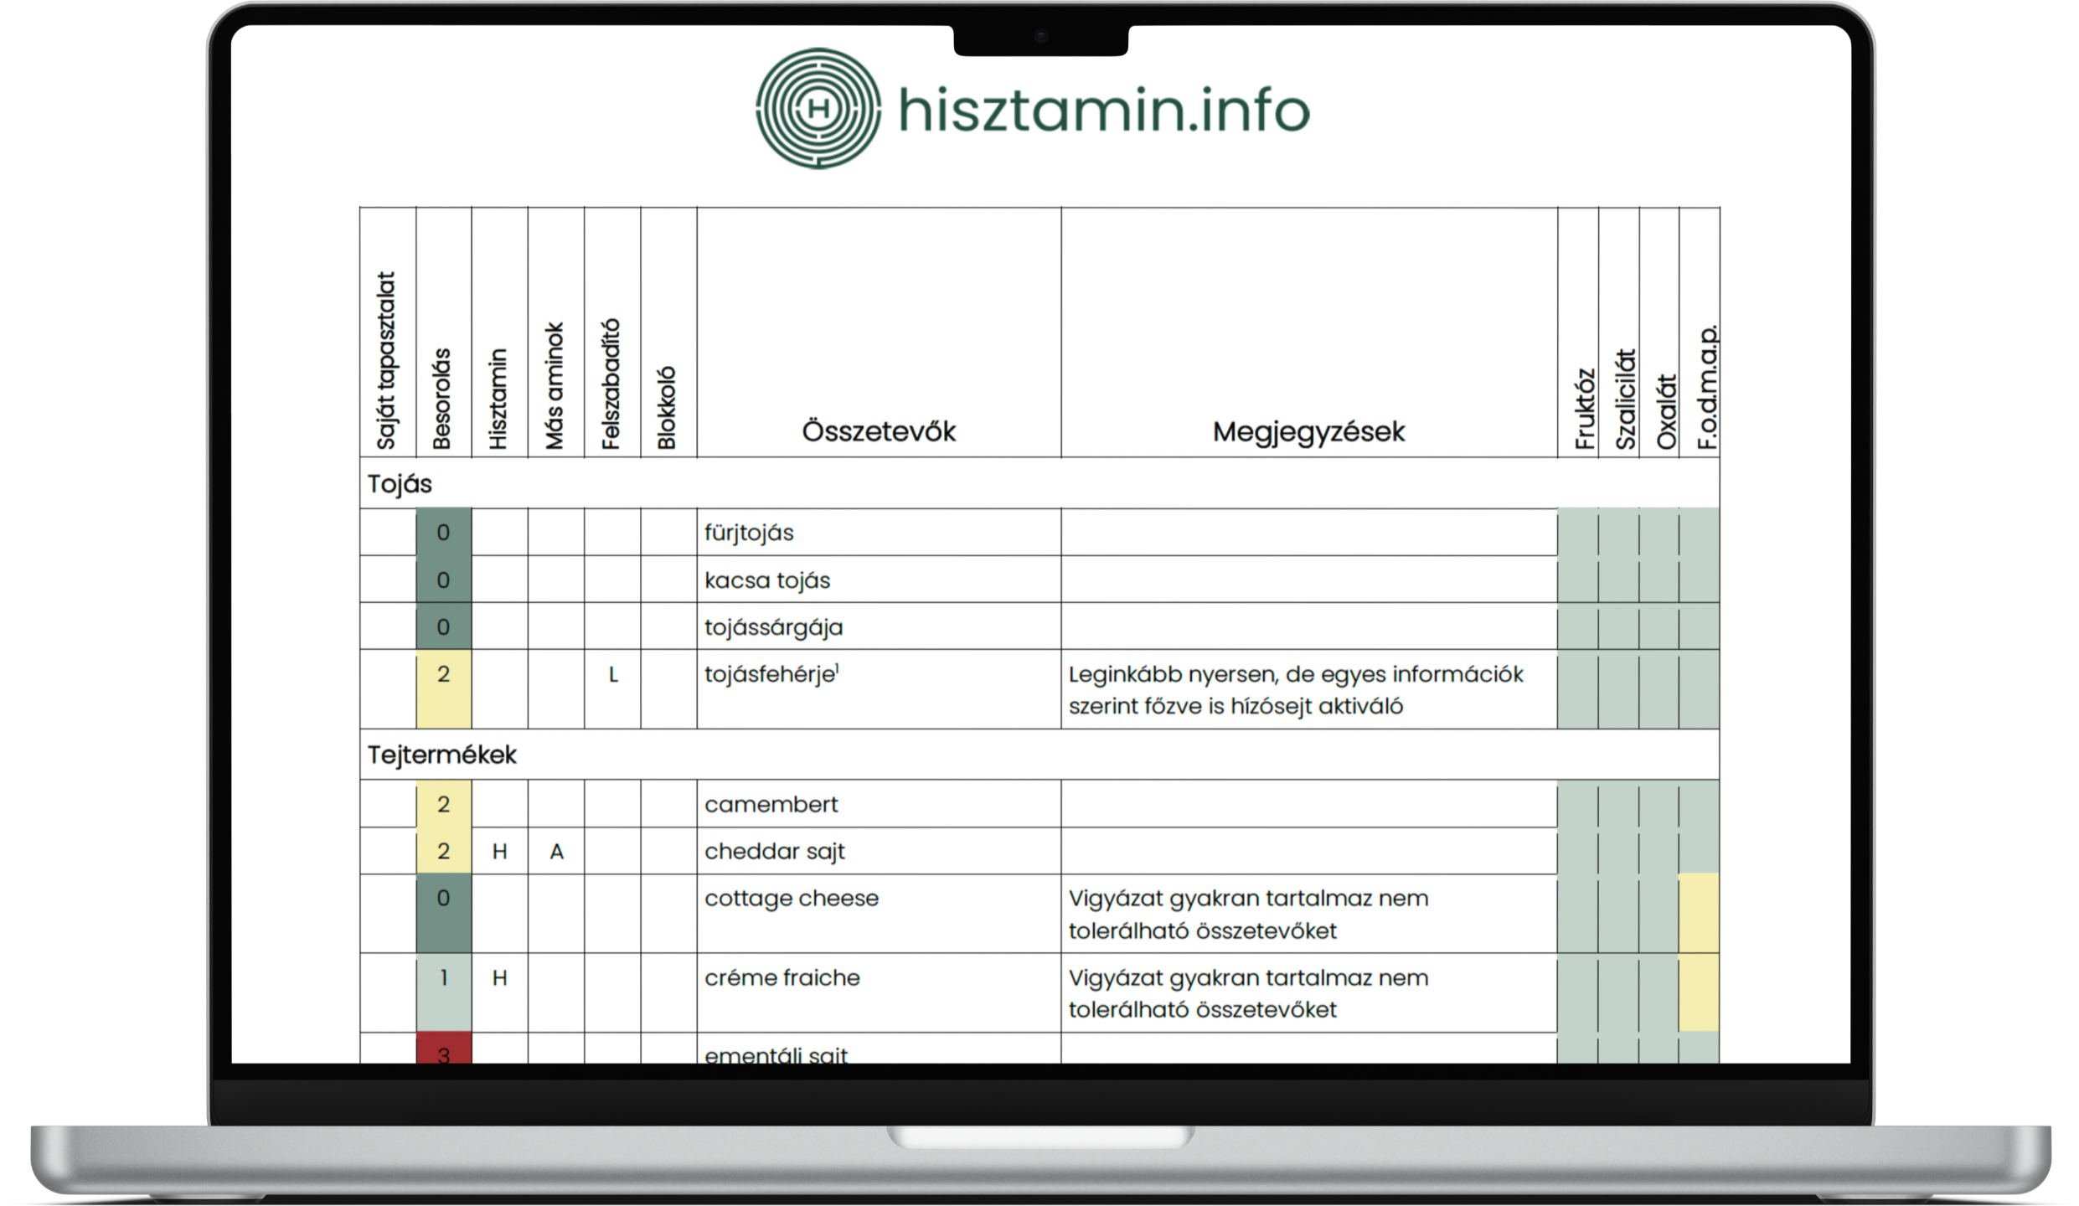Click the H marker for créme fraiche
2079x1206 pixels.
click(x=499, y=978)
